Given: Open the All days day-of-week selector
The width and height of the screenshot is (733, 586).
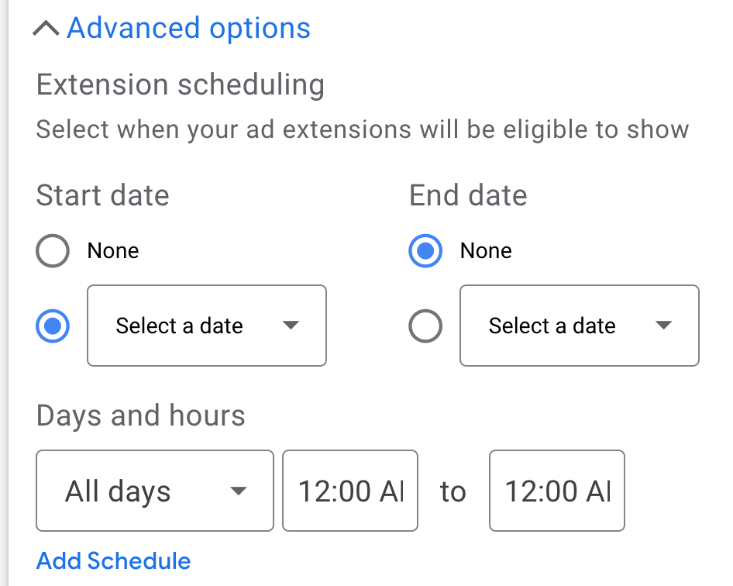Looking at the screenshot, I should click(x=154, y=491).
